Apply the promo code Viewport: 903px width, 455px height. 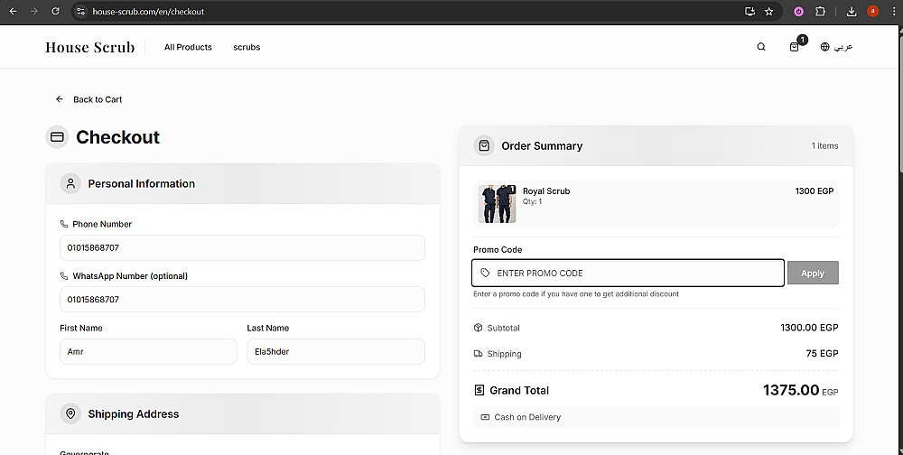[813, 273]
